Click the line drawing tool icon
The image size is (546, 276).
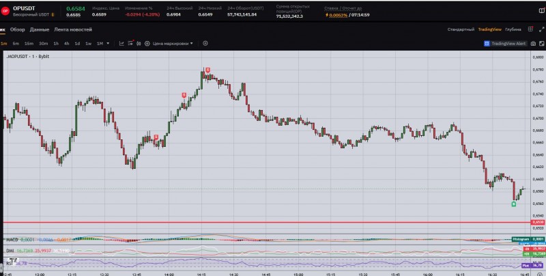[122, 43]
